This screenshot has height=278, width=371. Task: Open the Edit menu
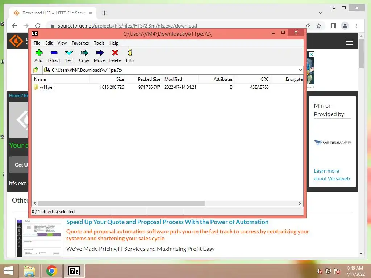(49, 43)
